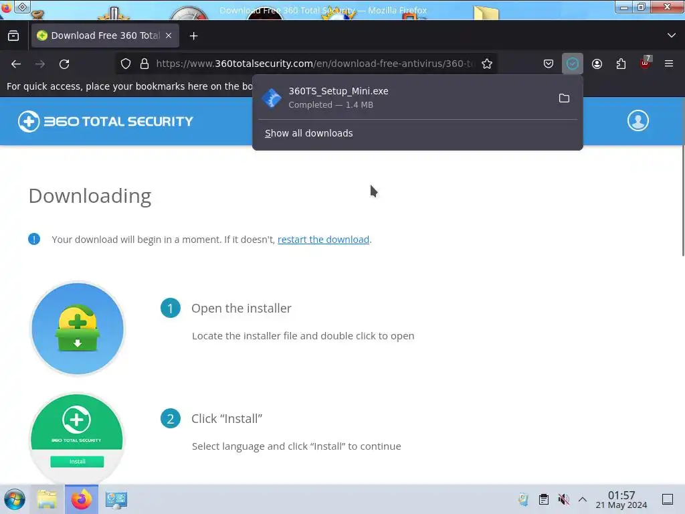
Task: Open the tracking protection shield icon
Action: click(126, 64)
